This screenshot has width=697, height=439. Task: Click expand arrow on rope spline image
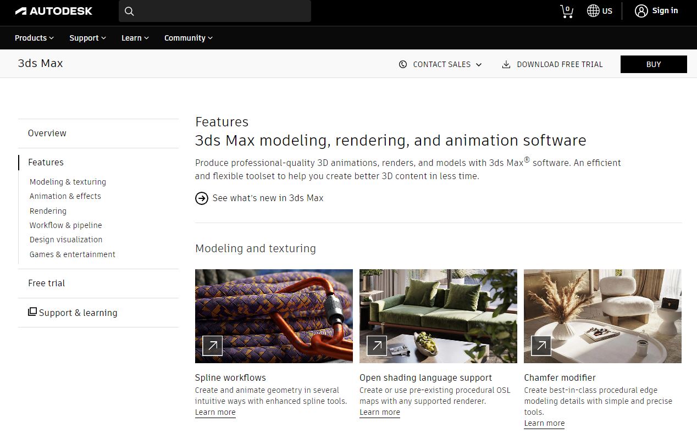click(213, 346)
